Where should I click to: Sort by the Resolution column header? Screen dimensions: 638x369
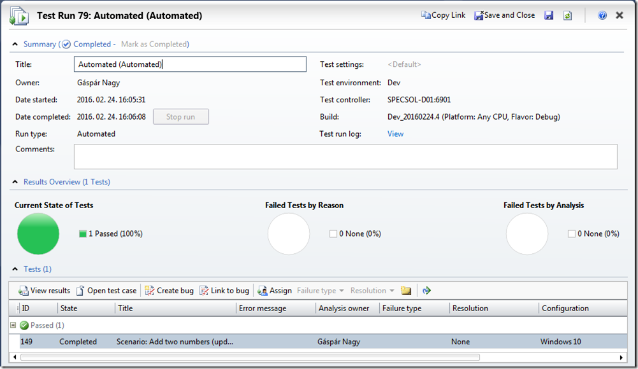(494, 309)
